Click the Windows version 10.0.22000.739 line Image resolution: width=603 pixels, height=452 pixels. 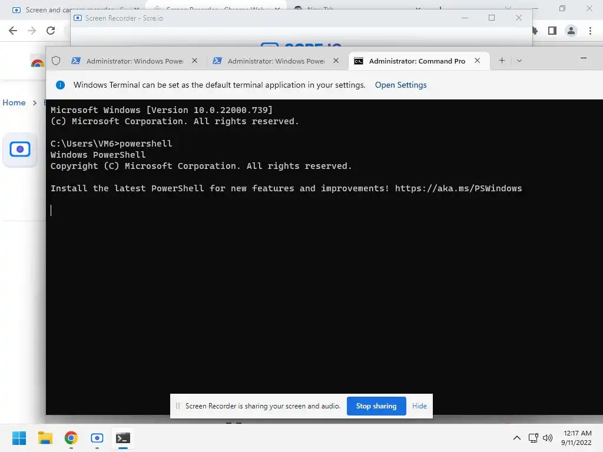coord(161,110)
